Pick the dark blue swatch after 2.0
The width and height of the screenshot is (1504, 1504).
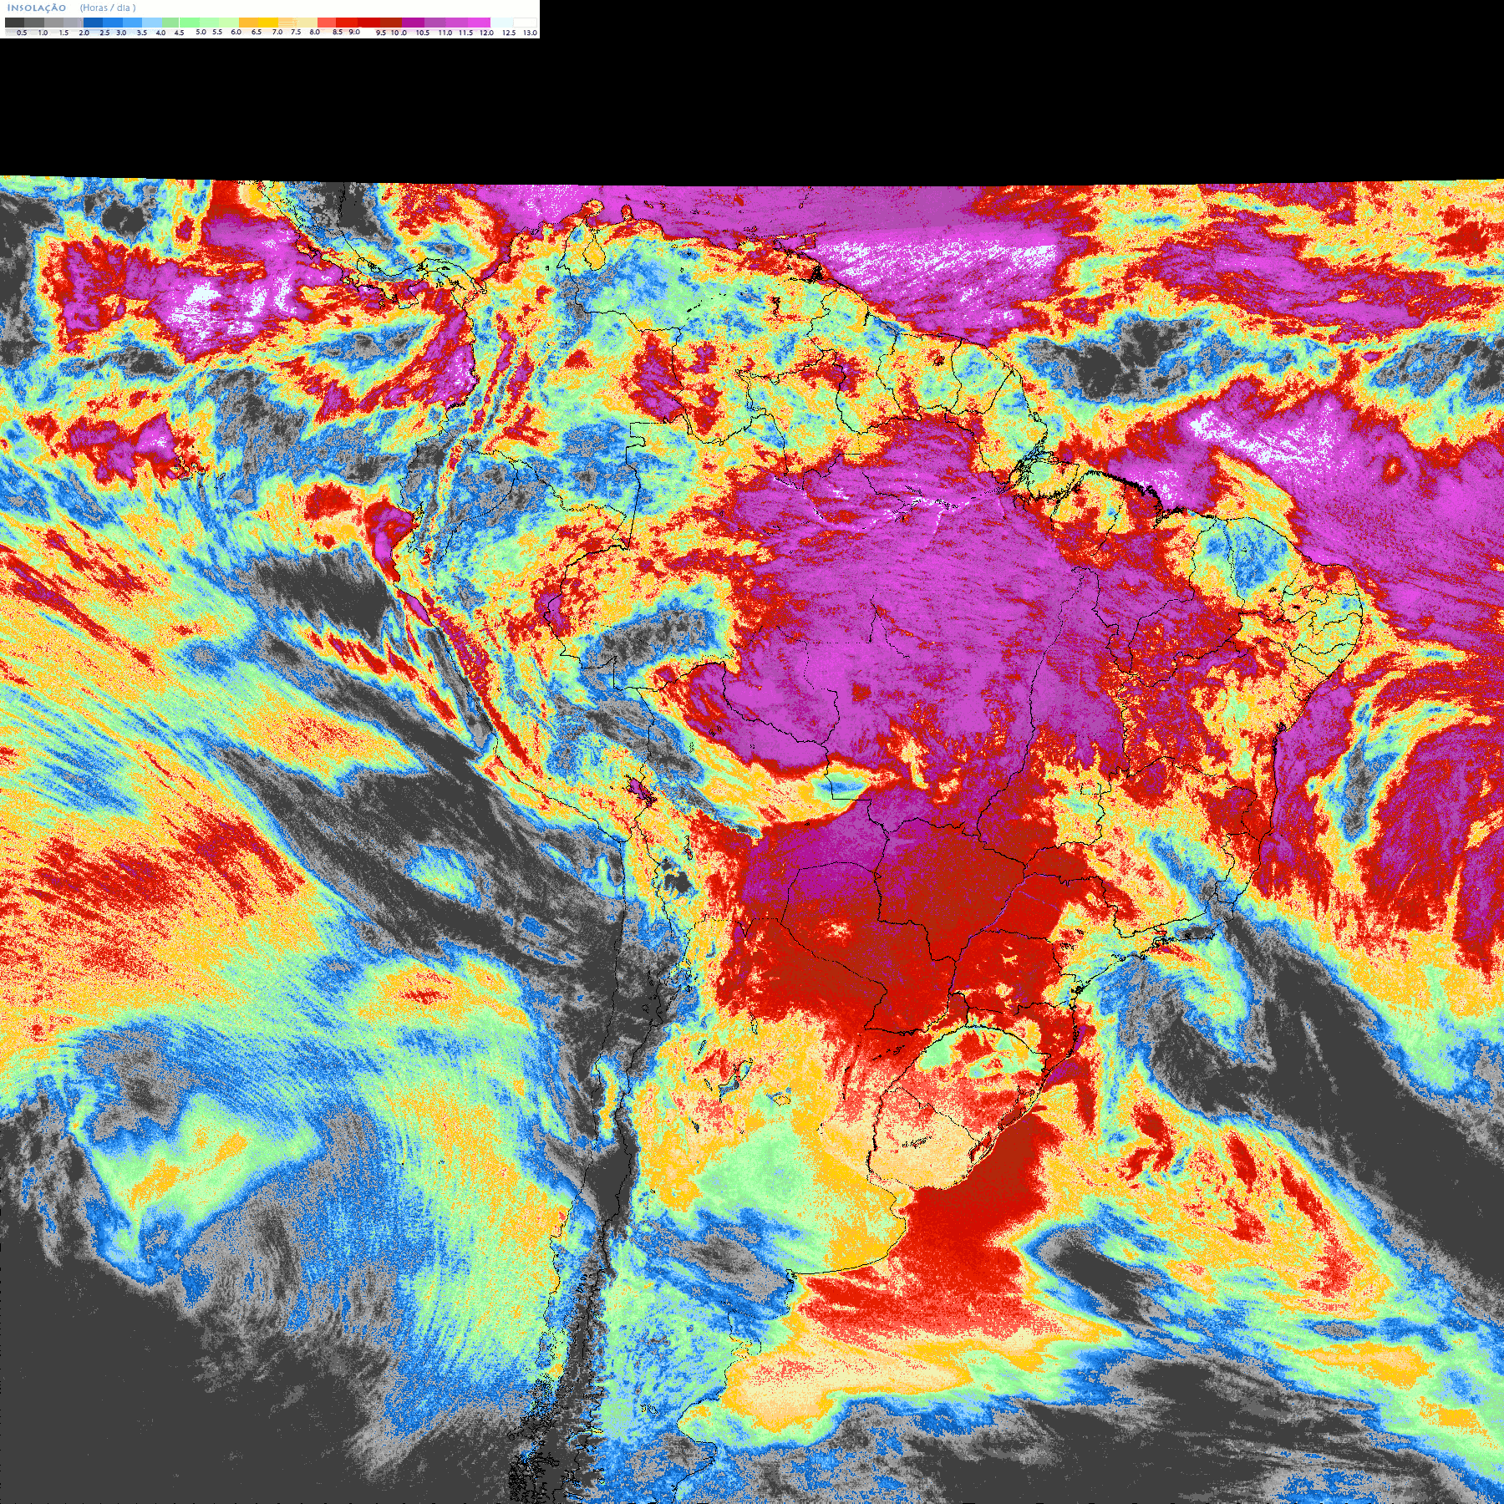93,23
